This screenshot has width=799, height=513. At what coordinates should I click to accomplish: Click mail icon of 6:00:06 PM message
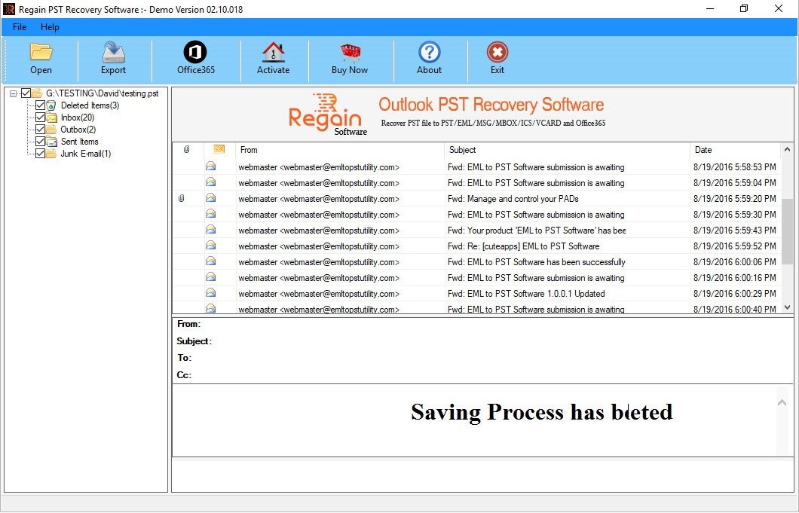click(210, 261)
